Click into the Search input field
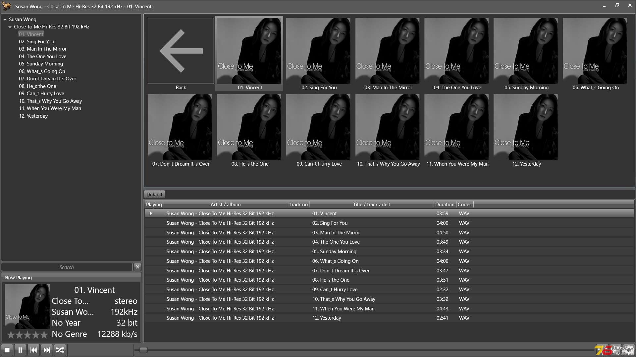This screenshot has height=357, width=636. (x=67, y=267)
